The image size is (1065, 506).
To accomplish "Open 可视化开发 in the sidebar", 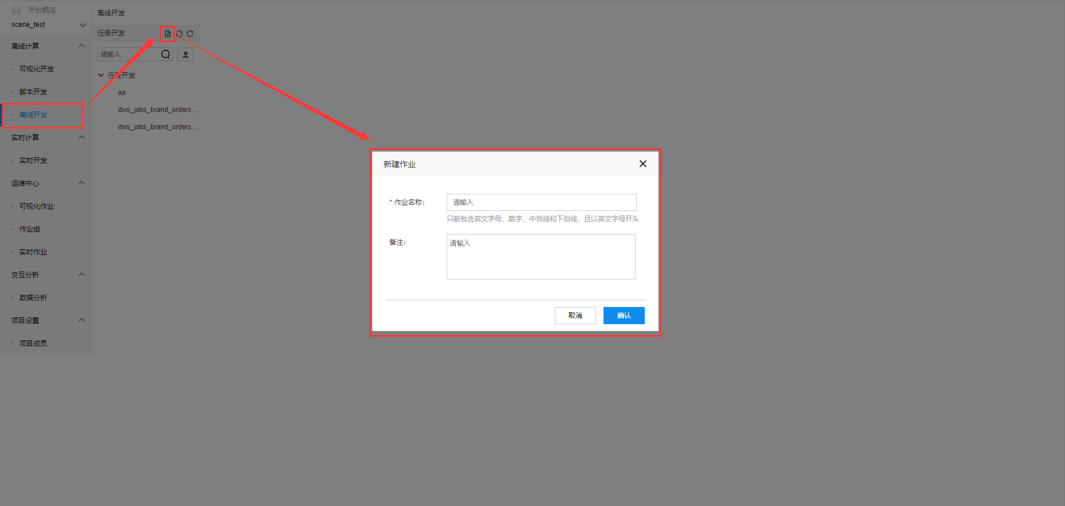I will tap(37, 69).
